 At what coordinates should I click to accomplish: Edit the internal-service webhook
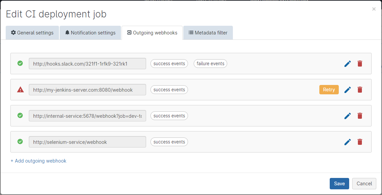(347, 116)
